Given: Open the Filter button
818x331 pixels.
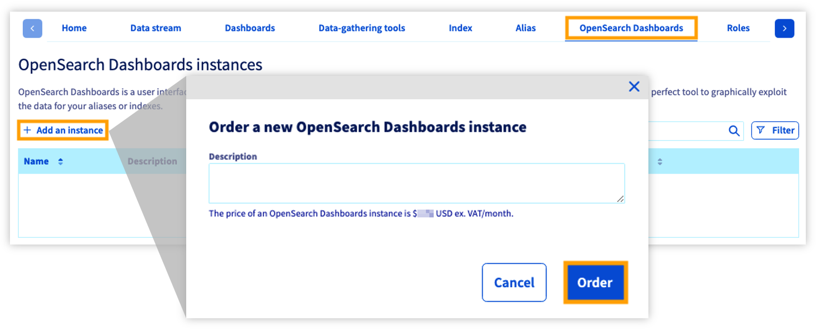Looking at the screenshot, I should (x=775, y=130).
